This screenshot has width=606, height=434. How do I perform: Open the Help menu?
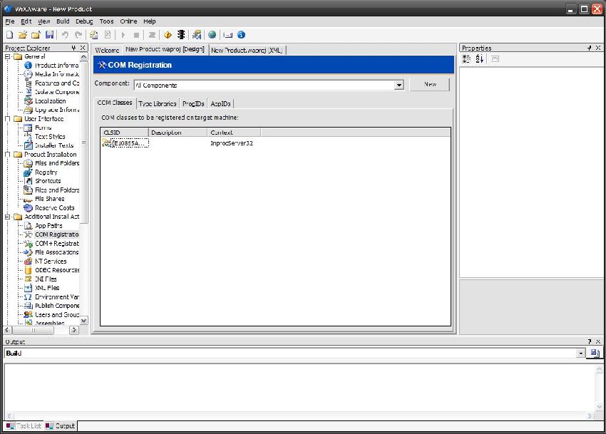pyautogui.click(x=149, y=21)
